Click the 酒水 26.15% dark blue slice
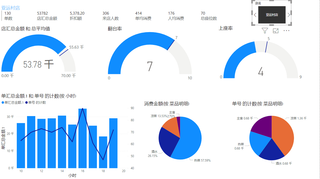320x179 pixels. 167,141
